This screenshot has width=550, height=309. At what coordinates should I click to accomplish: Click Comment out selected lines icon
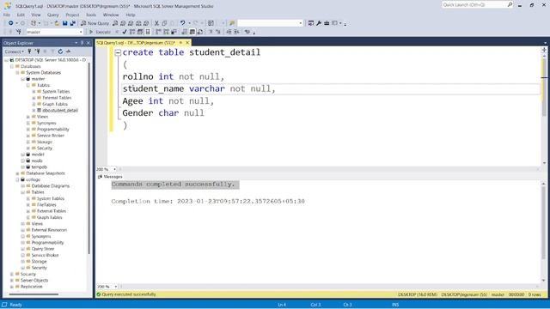pyautogui.click(x=211, y=32)
